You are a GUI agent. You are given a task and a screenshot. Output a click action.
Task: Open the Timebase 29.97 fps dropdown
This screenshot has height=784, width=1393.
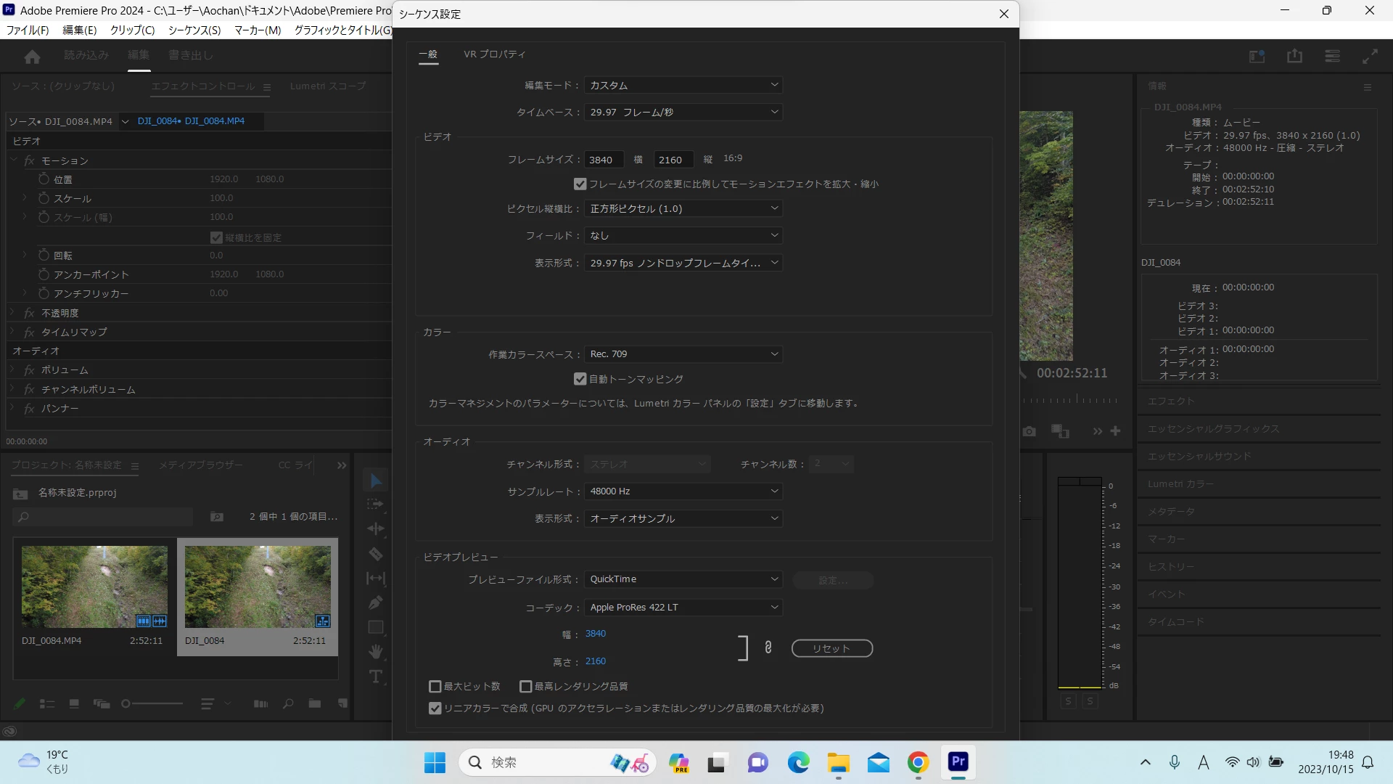pos(683,112)
